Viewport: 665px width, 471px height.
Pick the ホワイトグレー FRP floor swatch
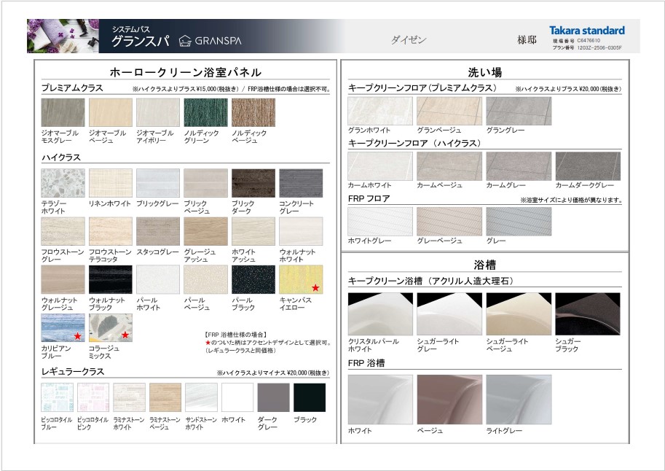(380, 221)
